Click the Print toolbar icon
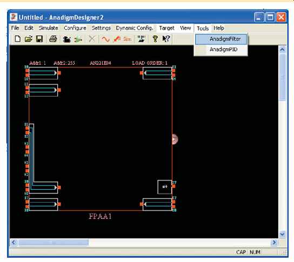This screenshot has height=262, width=294. (x=53, y=39)
